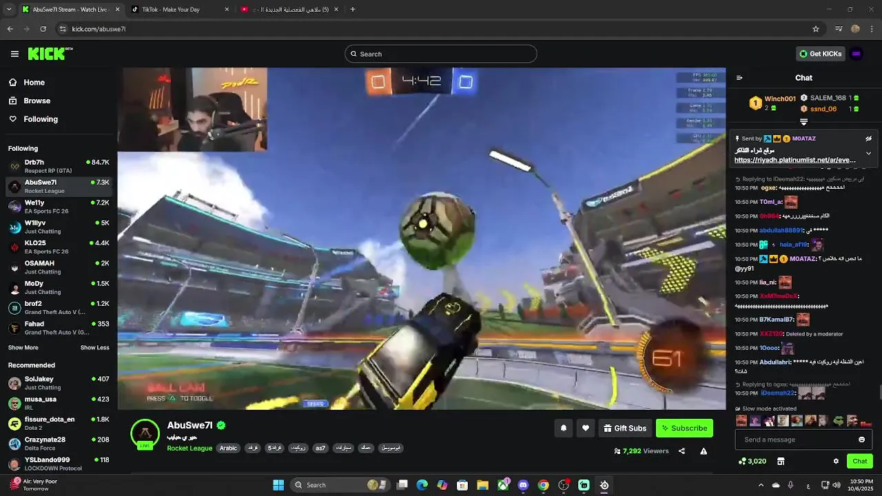The height and width of the screenshot is (496, 882).
Task: Hide the pinned message
Action: [868, 138]
